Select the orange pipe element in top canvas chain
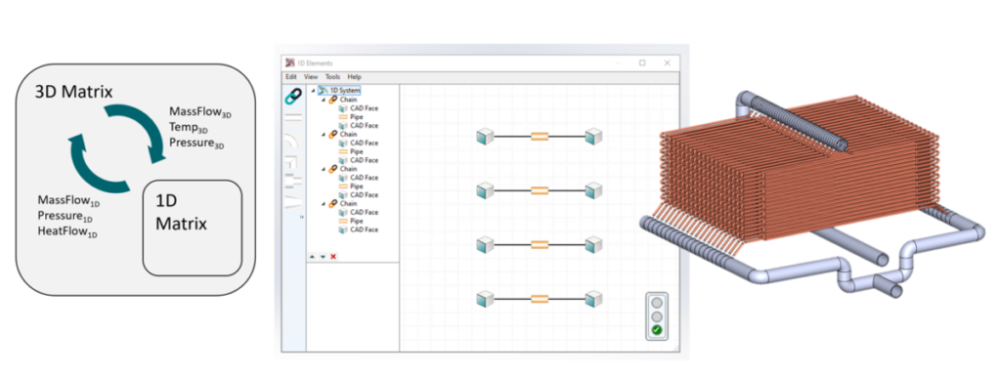 540,136
